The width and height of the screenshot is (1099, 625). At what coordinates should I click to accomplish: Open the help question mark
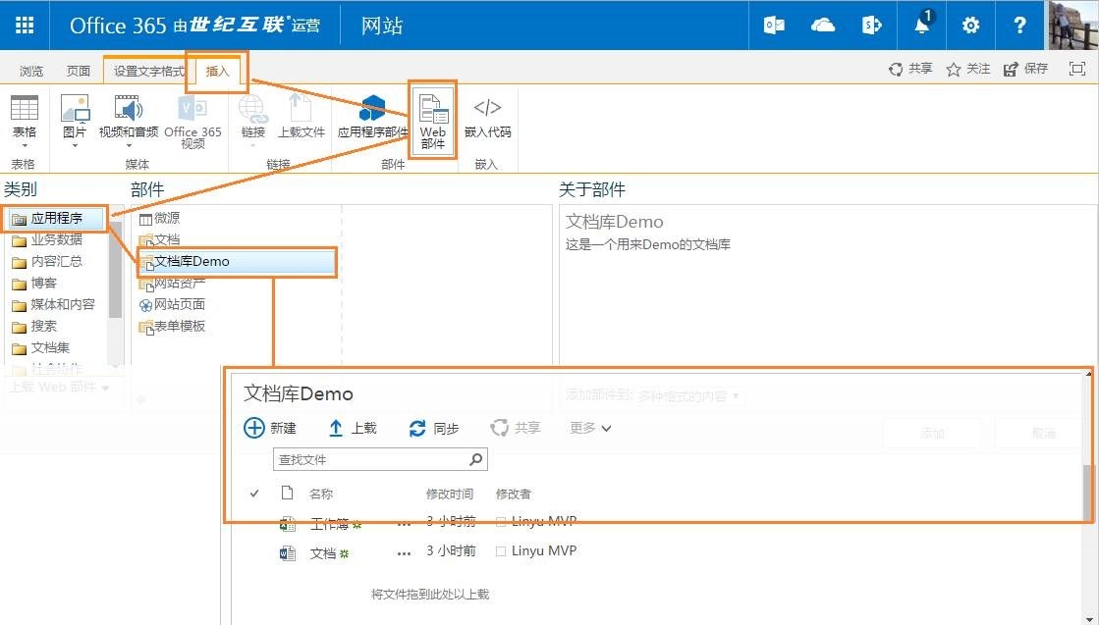pos(1019,26)
